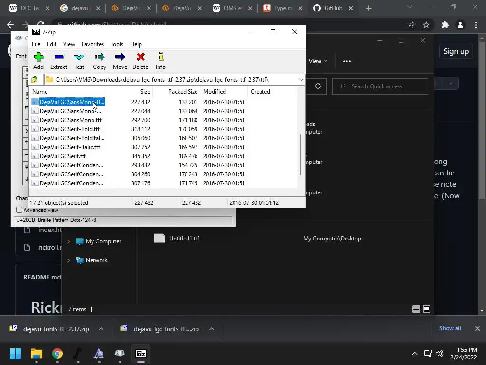Viewport: 486px width, 365px height.
Task: Click the browser back arrow
Action: point(10,25)
